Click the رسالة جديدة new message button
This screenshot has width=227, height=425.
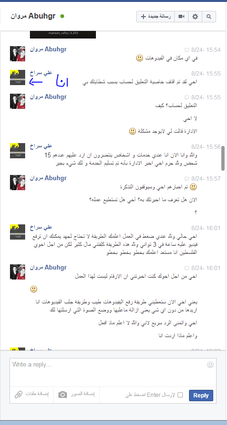click(155, 17)
